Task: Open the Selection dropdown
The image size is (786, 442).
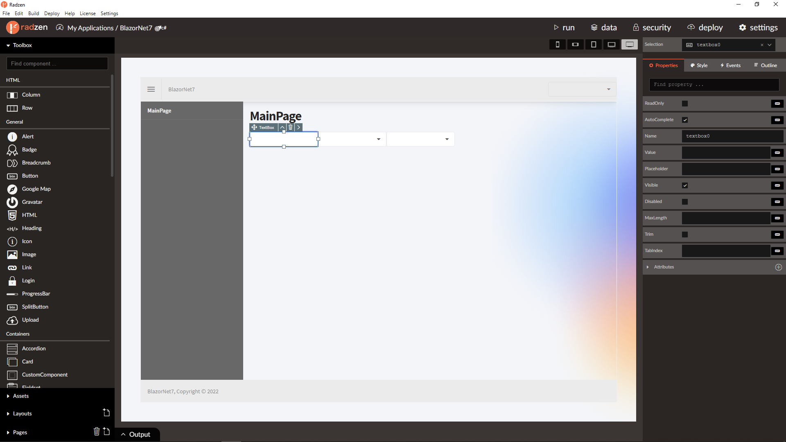Action: (x=769, y=45)
